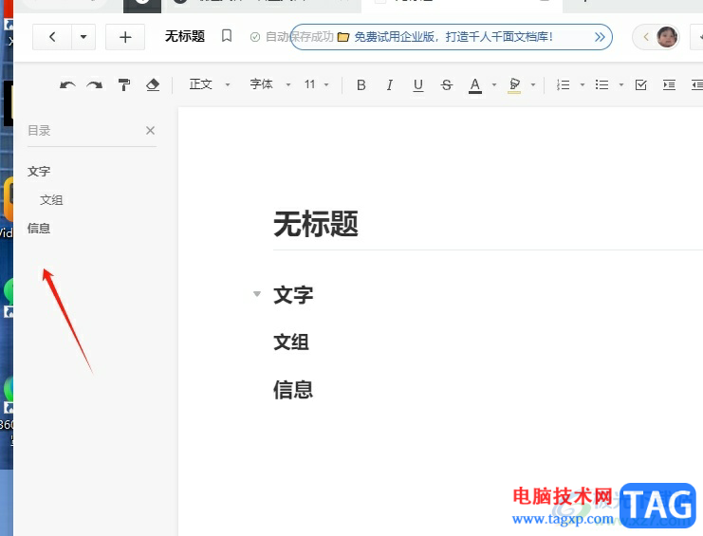This screenshot has height=536, width=703.
Task: Click the 无标题 title in the top bar
Action: [x=185, y=36]
